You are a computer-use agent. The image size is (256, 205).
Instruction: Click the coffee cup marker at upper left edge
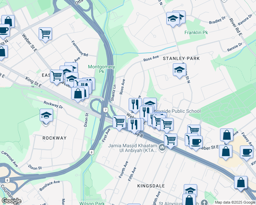point(3,30)
